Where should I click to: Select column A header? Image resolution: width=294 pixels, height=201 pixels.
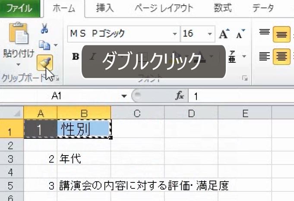[41, 113]
